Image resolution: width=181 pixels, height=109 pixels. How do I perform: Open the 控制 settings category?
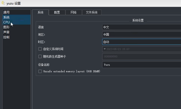pyautogui.click(x=6, y=37)
